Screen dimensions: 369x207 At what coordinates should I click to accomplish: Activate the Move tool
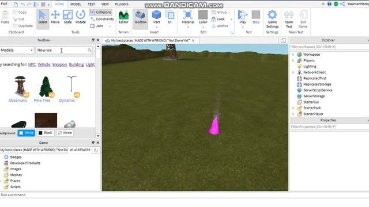point(55,17)
